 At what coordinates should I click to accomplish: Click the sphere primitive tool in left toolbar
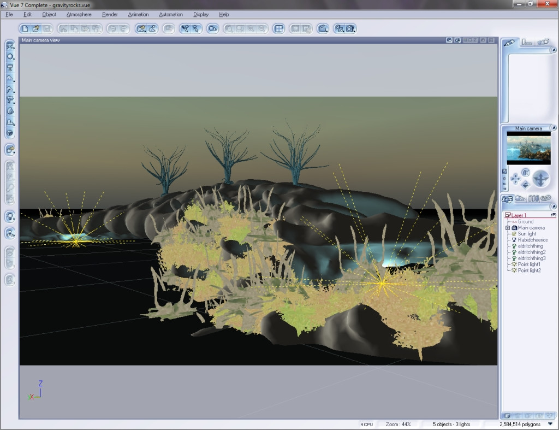[10, 57]
